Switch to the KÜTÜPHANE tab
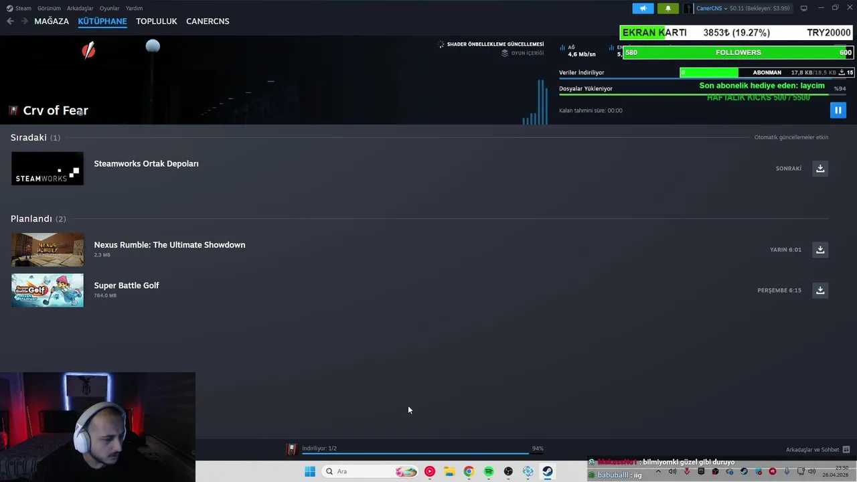This screenshot has width=857, height=482. coord(102,21)
